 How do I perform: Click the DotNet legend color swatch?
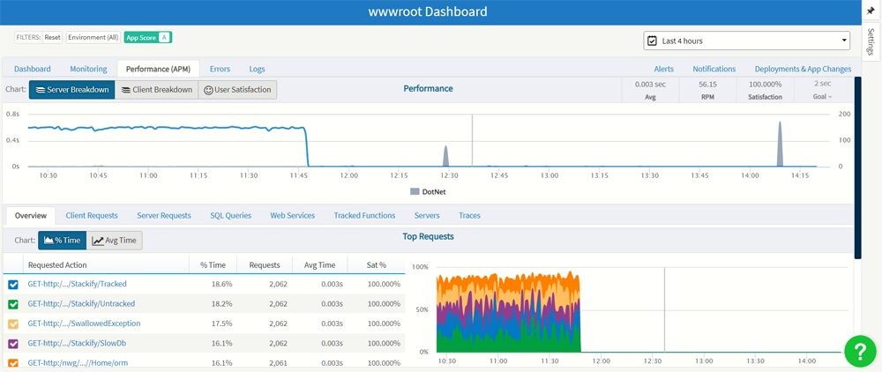pos(415,190)
